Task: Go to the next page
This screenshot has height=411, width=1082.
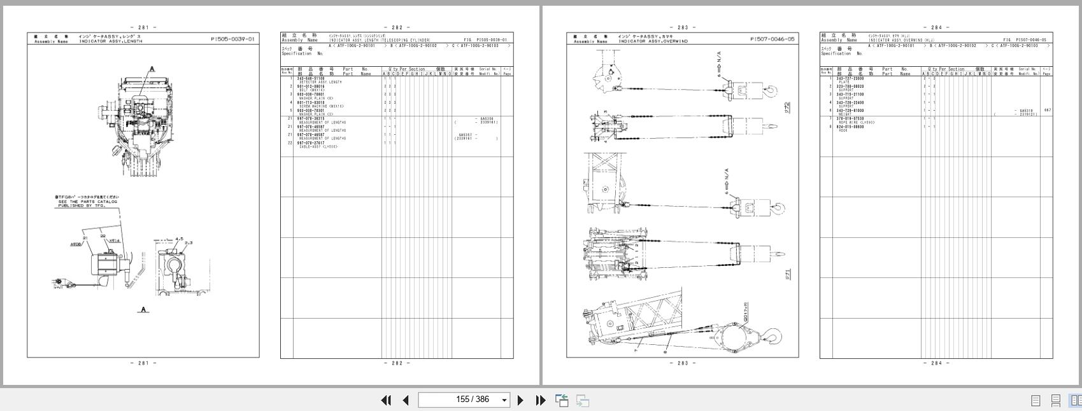Action: 520,400
